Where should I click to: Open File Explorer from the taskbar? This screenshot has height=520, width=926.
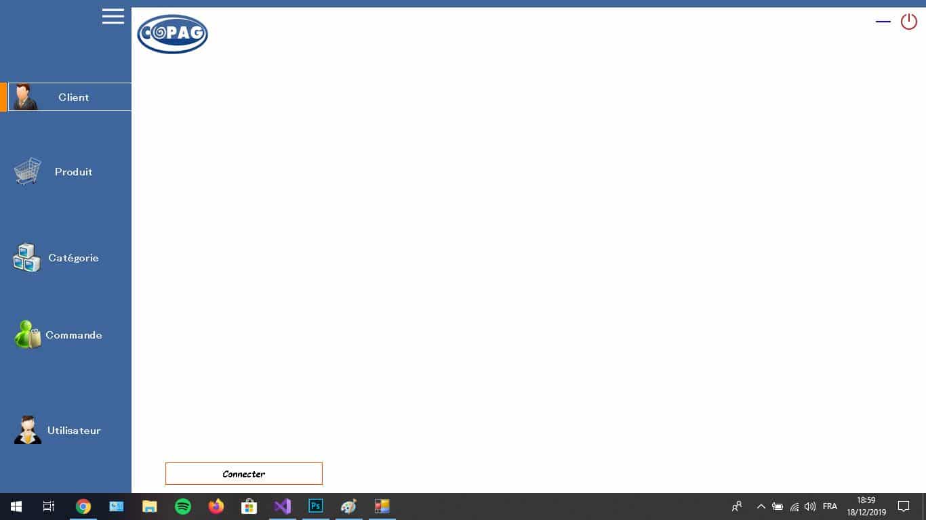pos(150,506)
